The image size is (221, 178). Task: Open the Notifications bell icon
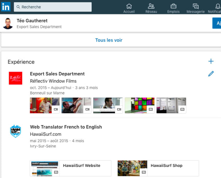(x=218, y=6)
